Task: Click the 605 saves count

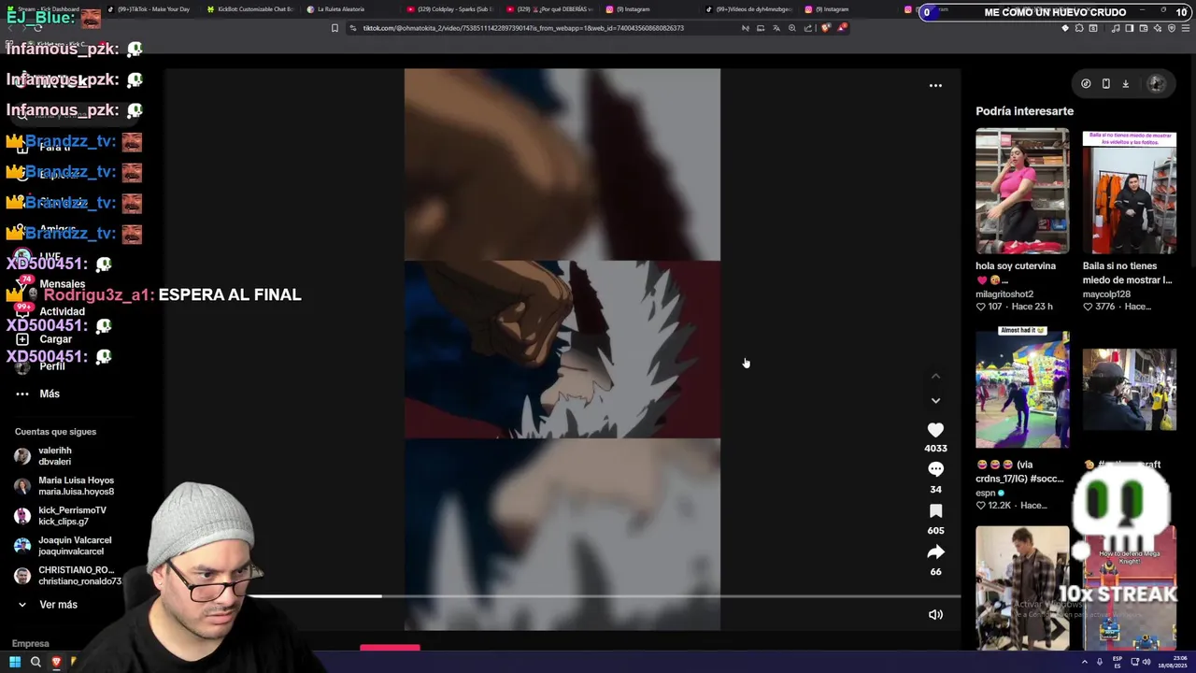Action: pyautogui.click(x=935, y=531)
